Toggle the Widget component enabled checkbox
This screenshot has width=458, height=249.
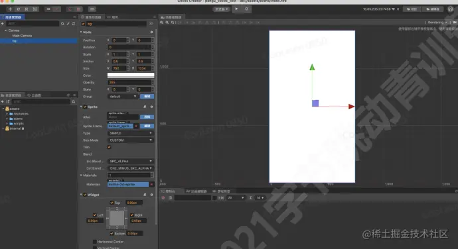coord(85,195)
